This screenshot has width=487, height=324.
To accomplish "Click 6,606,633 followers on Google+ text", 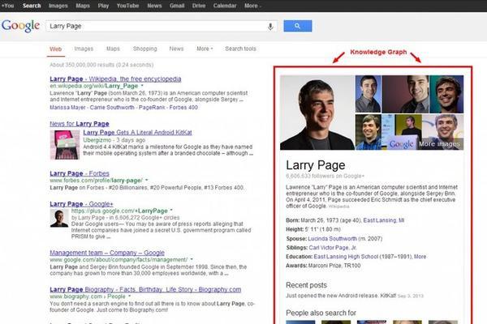I will pos(325,176).
